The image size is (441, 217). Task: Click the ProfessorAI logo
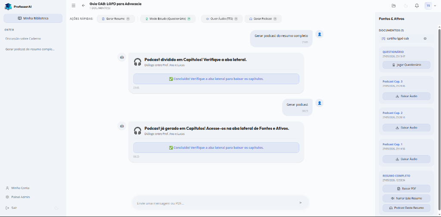(x=19, y=6)
